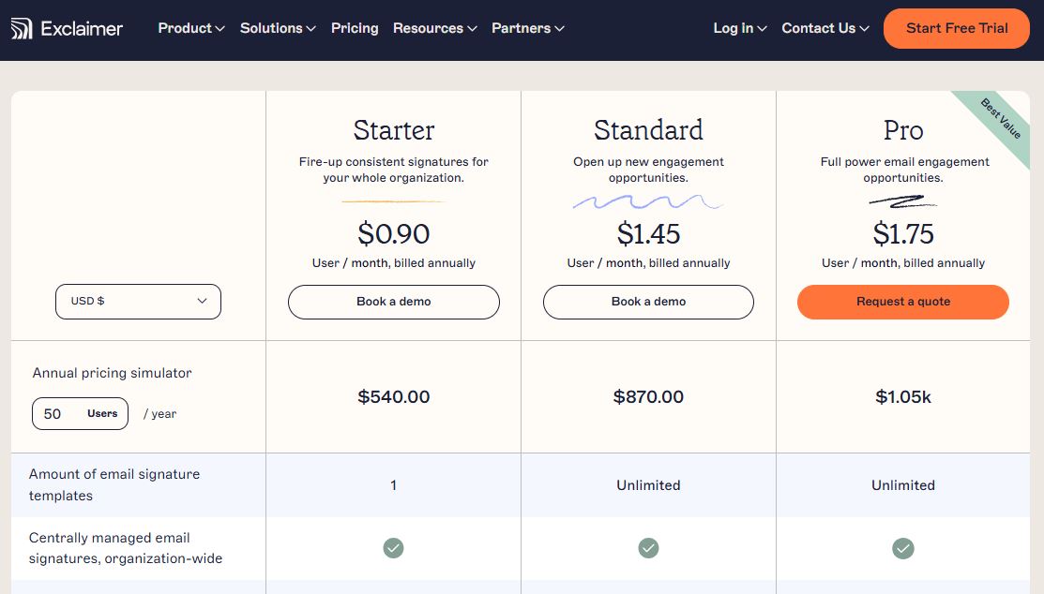The width and height of the screenshot is (1044, 594).
Task: Click the users count input showing 50
Action: (80, 414)
